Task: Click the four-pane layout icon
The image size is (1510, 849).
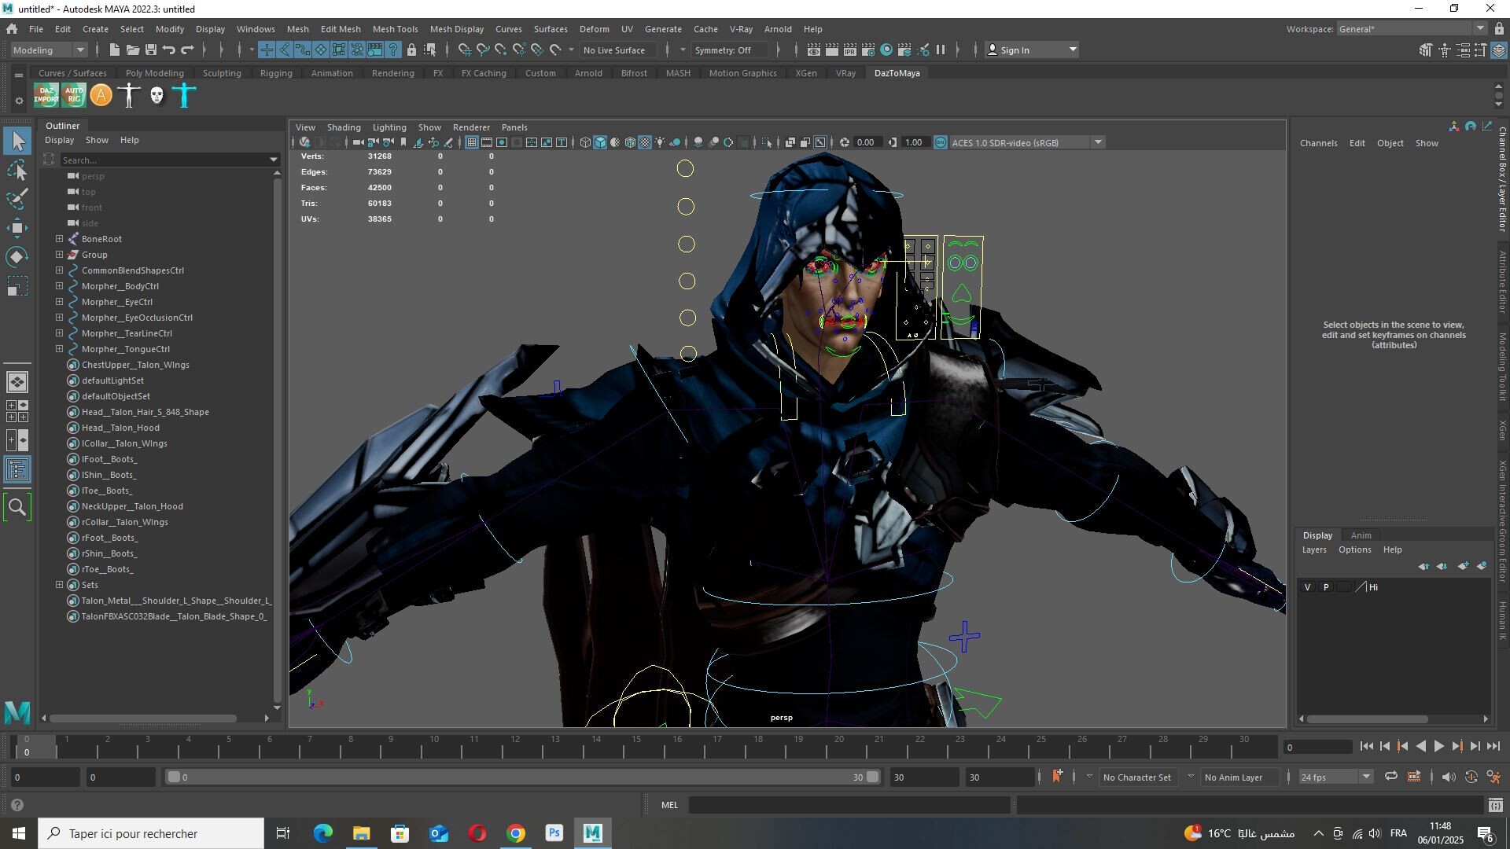Action: [x=17, y=411]
